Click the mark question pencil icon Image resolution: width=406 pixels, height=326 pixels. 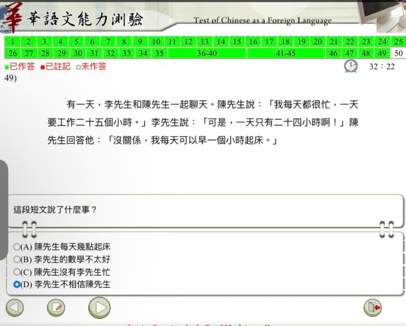56,307
